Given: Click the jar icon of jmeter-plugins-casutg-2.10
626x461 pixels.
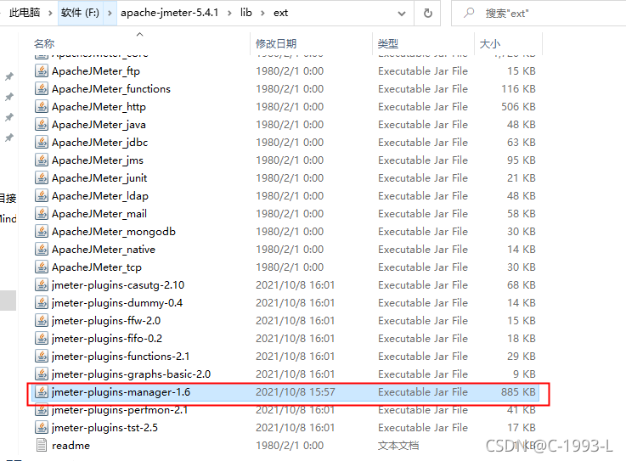Looking at the screenshot, I should (x=42, y=285).
